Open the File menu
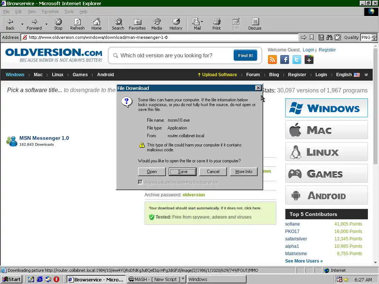Image resolution: width=379 pixels, height=284 pixels. pos(6,11)
